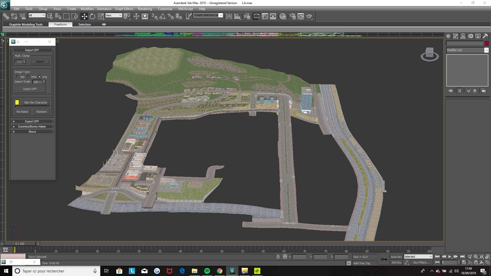The image size is (491, 276).
Task: Select the Select and Move tool
Action: pos(84,16)
